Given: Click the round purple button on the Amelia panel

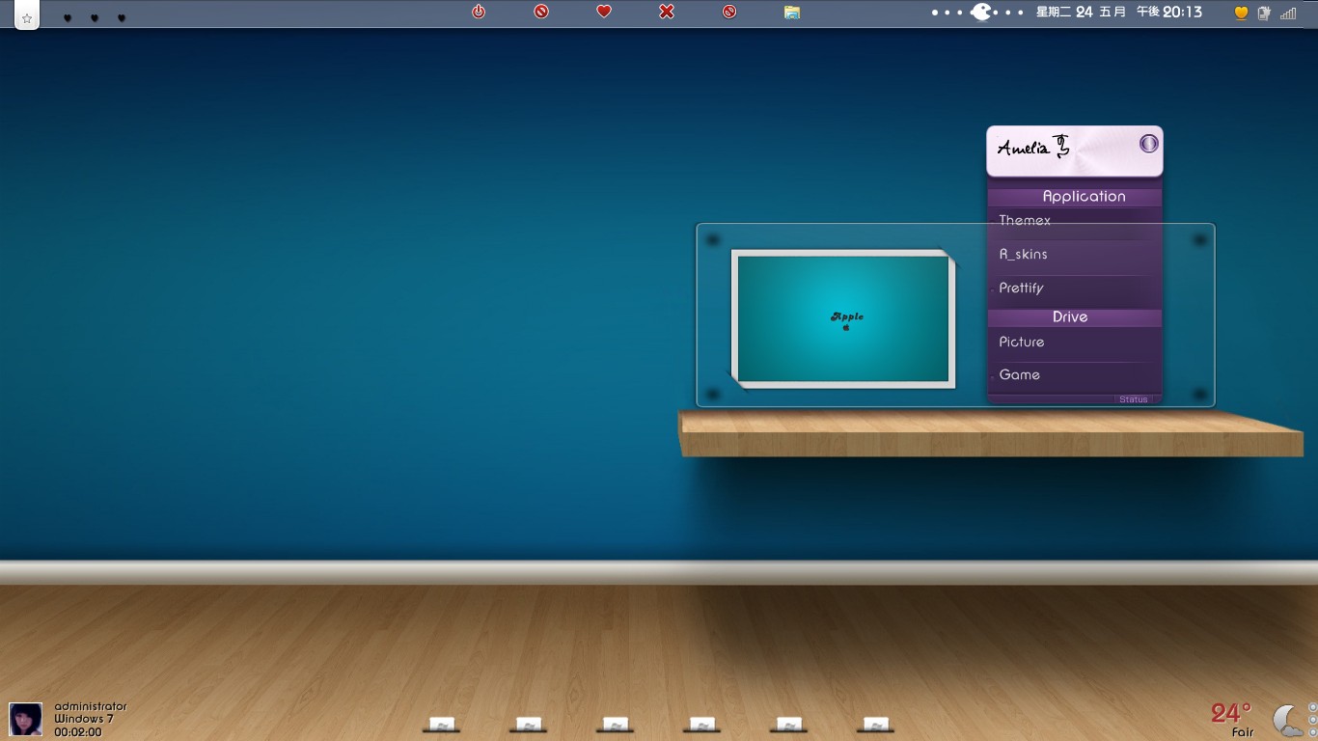Looking at the screenshot, I should tap(1148, 144).
